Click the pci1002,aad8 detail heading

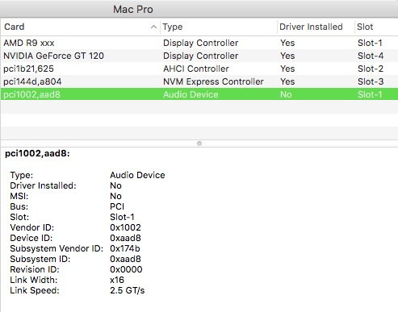click(x=37, y=153)
